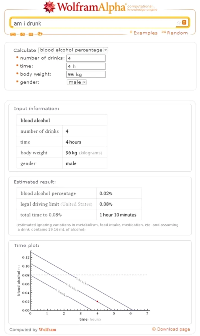Expand the Calculate selector arrow

(x=106, y=50)
